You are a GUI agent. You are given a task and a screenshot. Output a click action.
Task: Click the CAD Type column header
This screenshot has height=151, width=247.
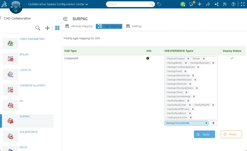tap(70, 51)
